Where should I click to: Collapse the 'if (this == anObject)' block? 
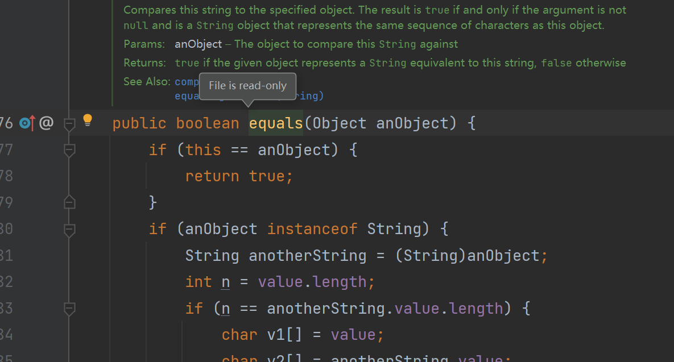point(69,149)
